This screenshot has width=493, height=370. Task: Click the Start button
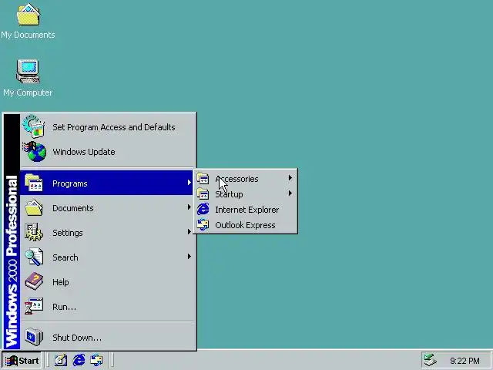(x=22, y=361)
